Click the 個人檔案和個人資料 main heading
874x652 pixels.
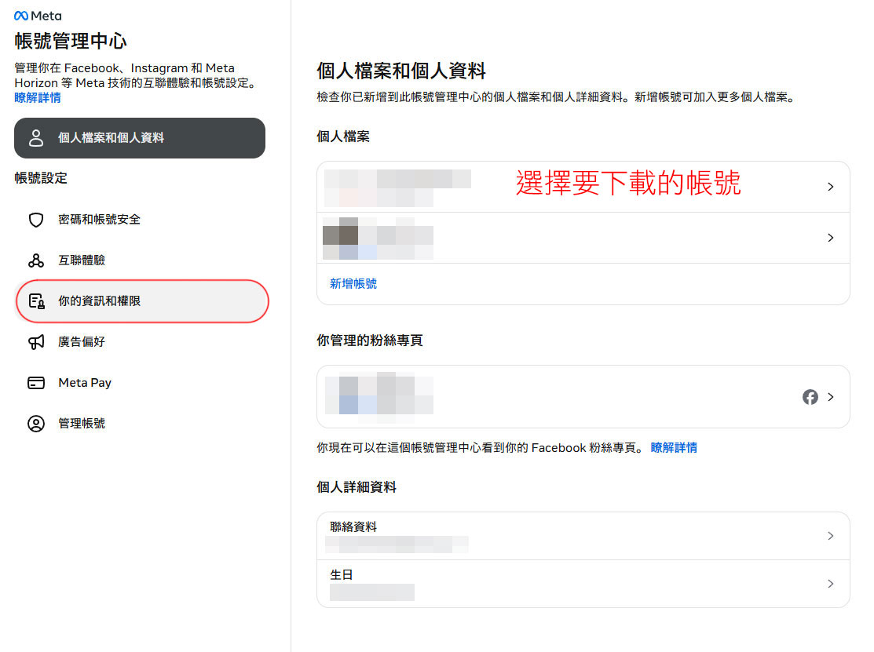401,71
